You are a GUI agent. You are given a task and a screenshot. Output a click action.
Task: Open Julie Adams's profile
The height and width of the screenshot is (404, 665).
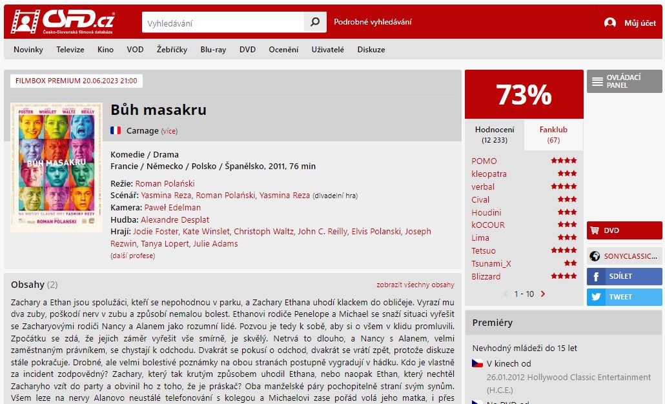tap(216, 244)
